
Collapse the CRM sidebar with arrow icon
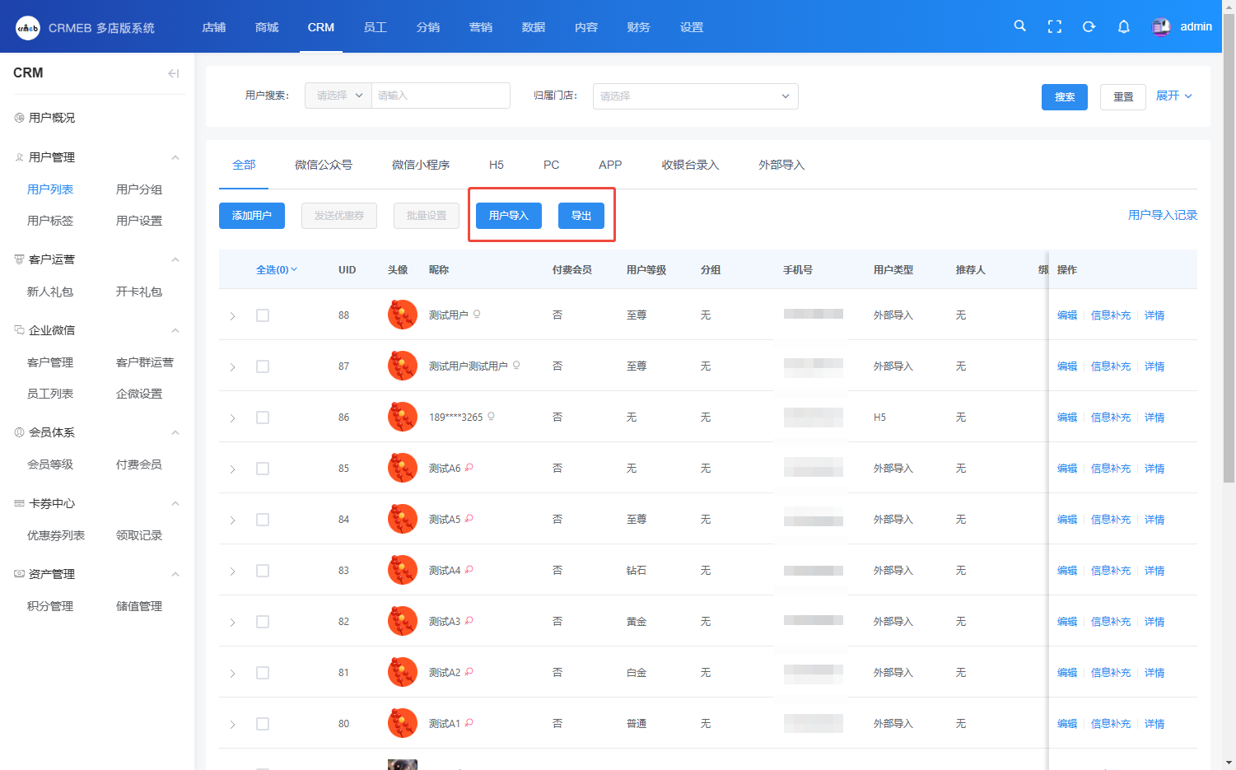point(173,73)
